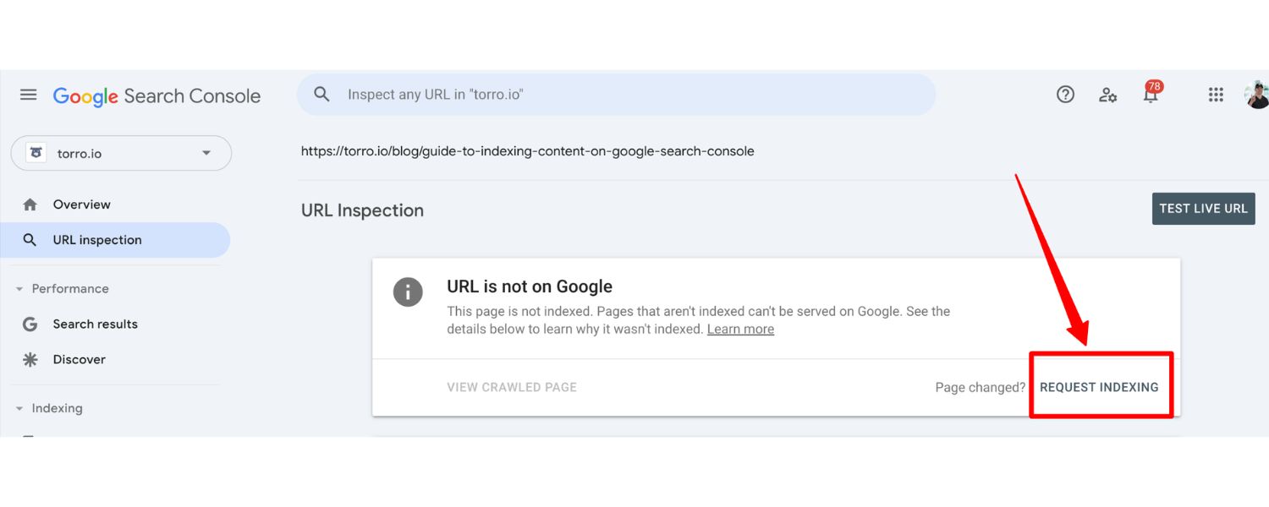Collapse the Indexing section
The width and height of the screenshot is (1269, 507).
pyautogui.click(x=19, y=409)
